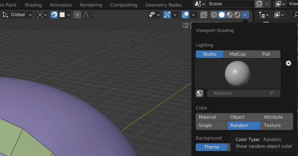Image resolution: width=298 pixels, height=156 pixels.
Task: Toggle the show overlays icon
Action: pyautogui.click(x=185, y=15)
